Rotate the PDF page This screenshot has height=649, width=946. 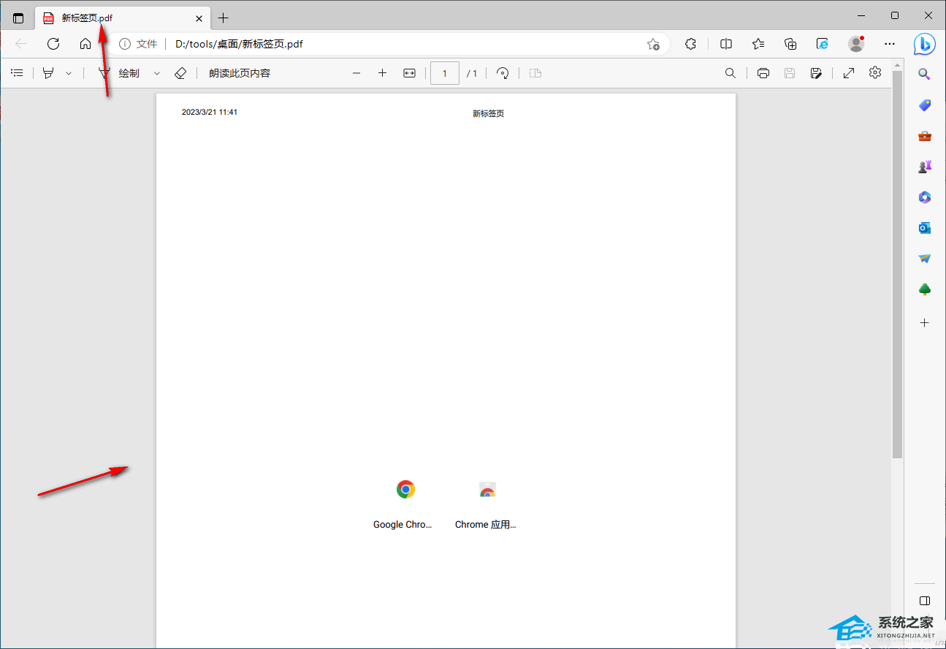pos(503,73)
